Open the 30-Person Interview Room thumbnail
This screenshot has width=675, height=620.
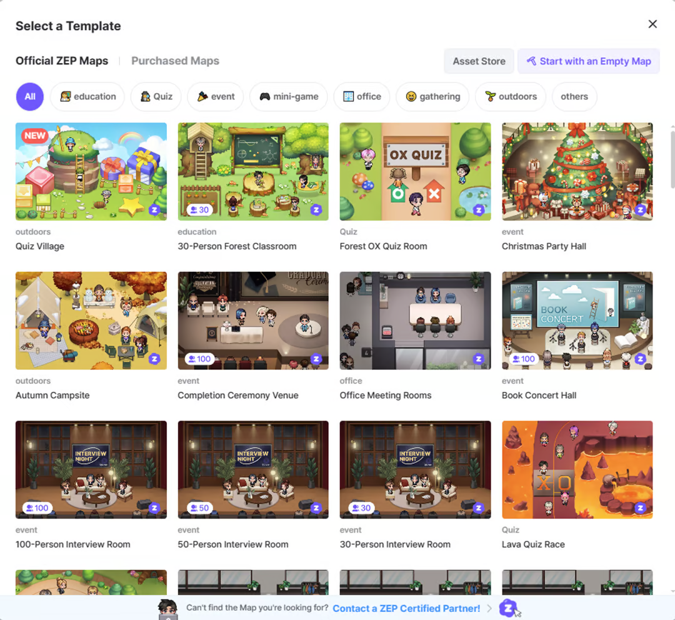[x=415, y=469]
